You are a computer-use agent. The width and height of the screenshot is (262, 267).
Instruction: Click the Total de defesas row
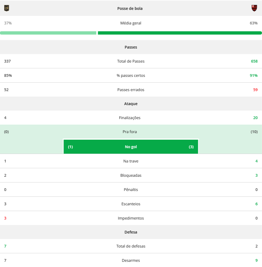[131, 246]
